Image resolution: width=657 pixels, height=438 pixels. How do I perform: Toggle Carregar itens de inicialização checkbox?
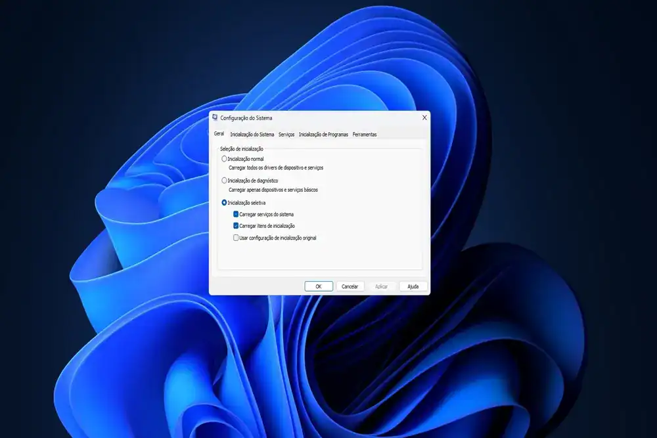click(236, 226)
